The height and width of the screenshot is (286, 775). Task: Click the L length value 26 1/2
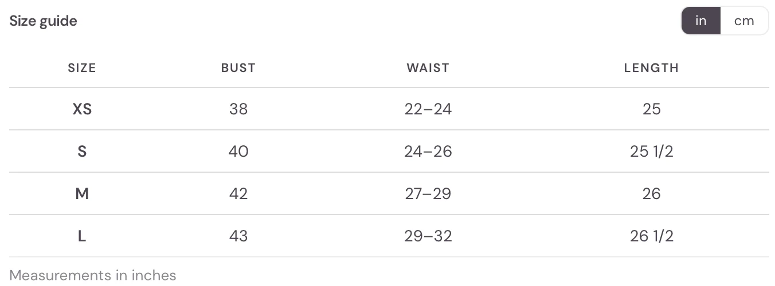(x=652, y=236)
